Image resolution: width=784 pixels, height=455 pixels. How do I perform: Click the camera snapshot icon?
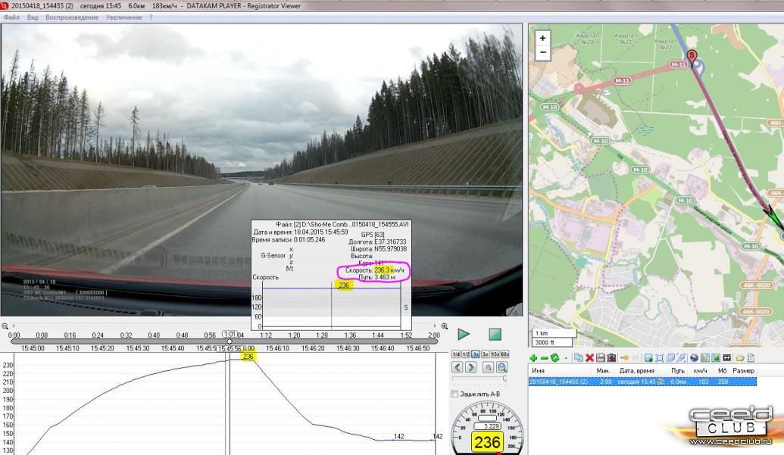(x=611, y=357)
